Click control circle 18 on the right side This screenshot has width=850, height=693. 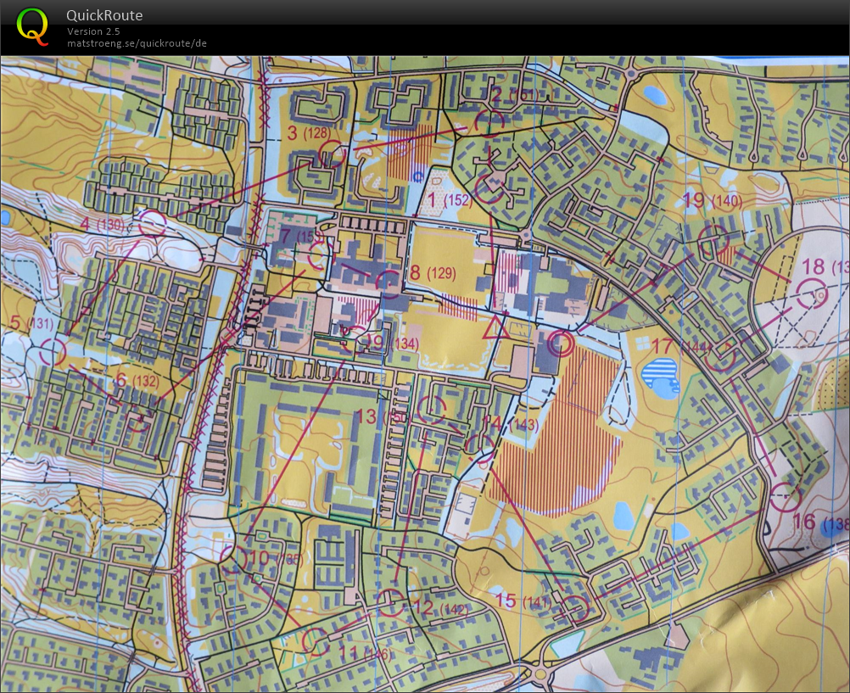[x=813, y=291]
